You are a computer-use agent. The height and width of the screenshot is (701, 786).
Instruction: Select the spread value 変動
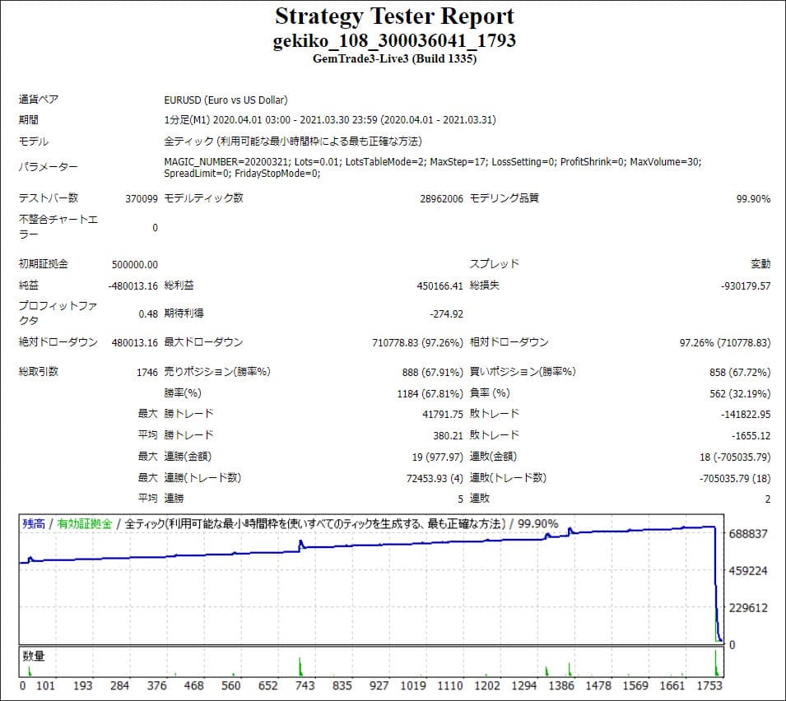coord(760,264)
